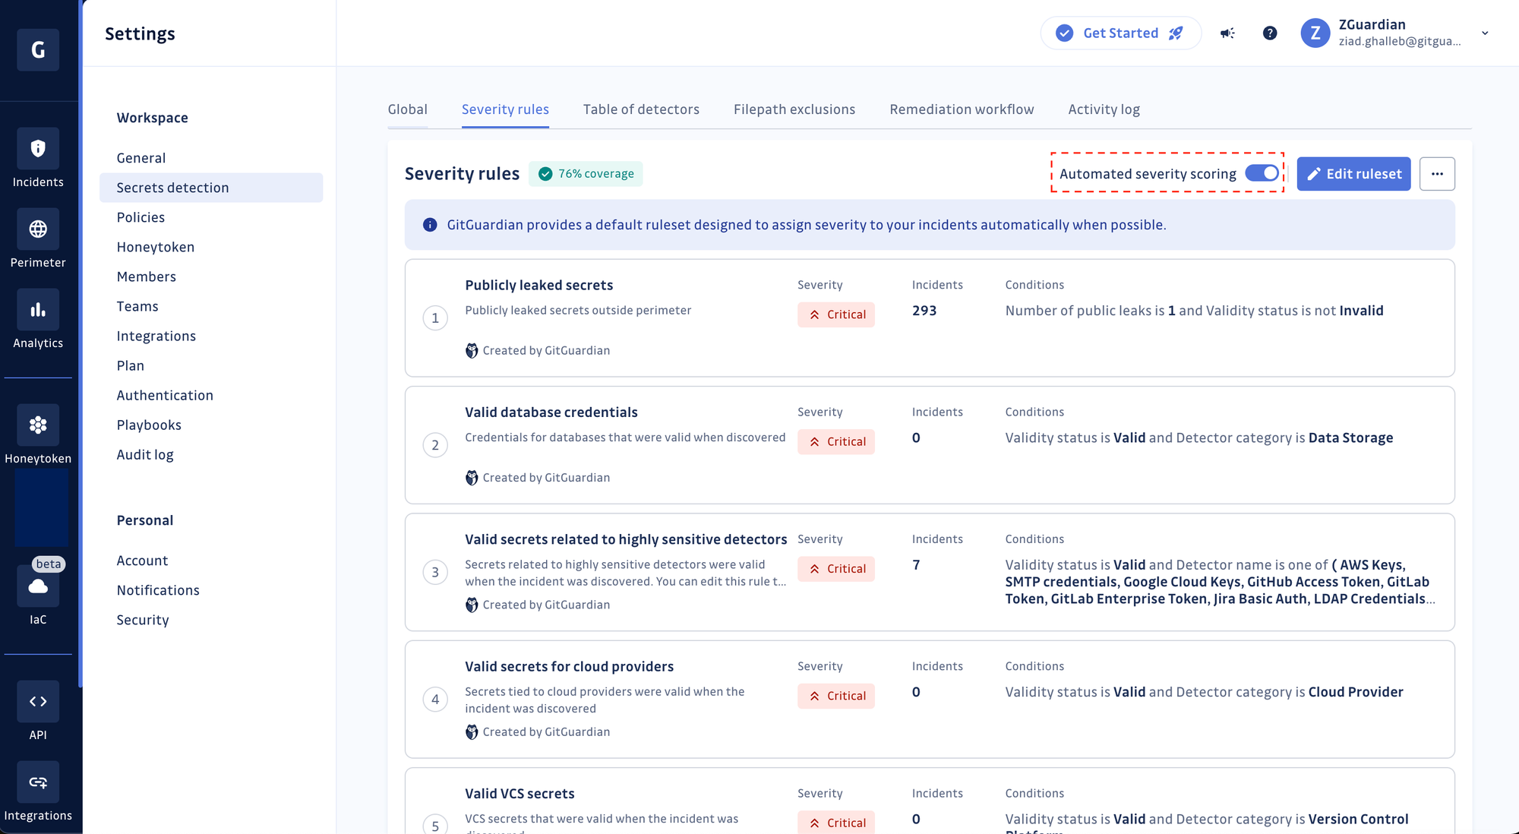Open the Get Started checklist
The height and width of the screenshot is (834, 1519).
pos(1120,33)
